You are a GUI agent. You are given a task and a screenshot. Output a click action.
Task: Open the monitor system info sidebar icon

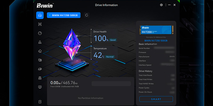40,87
